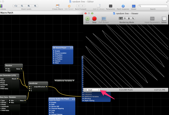Click the Blending input port
Screen dimensions: 169x115
pos(83,98)
